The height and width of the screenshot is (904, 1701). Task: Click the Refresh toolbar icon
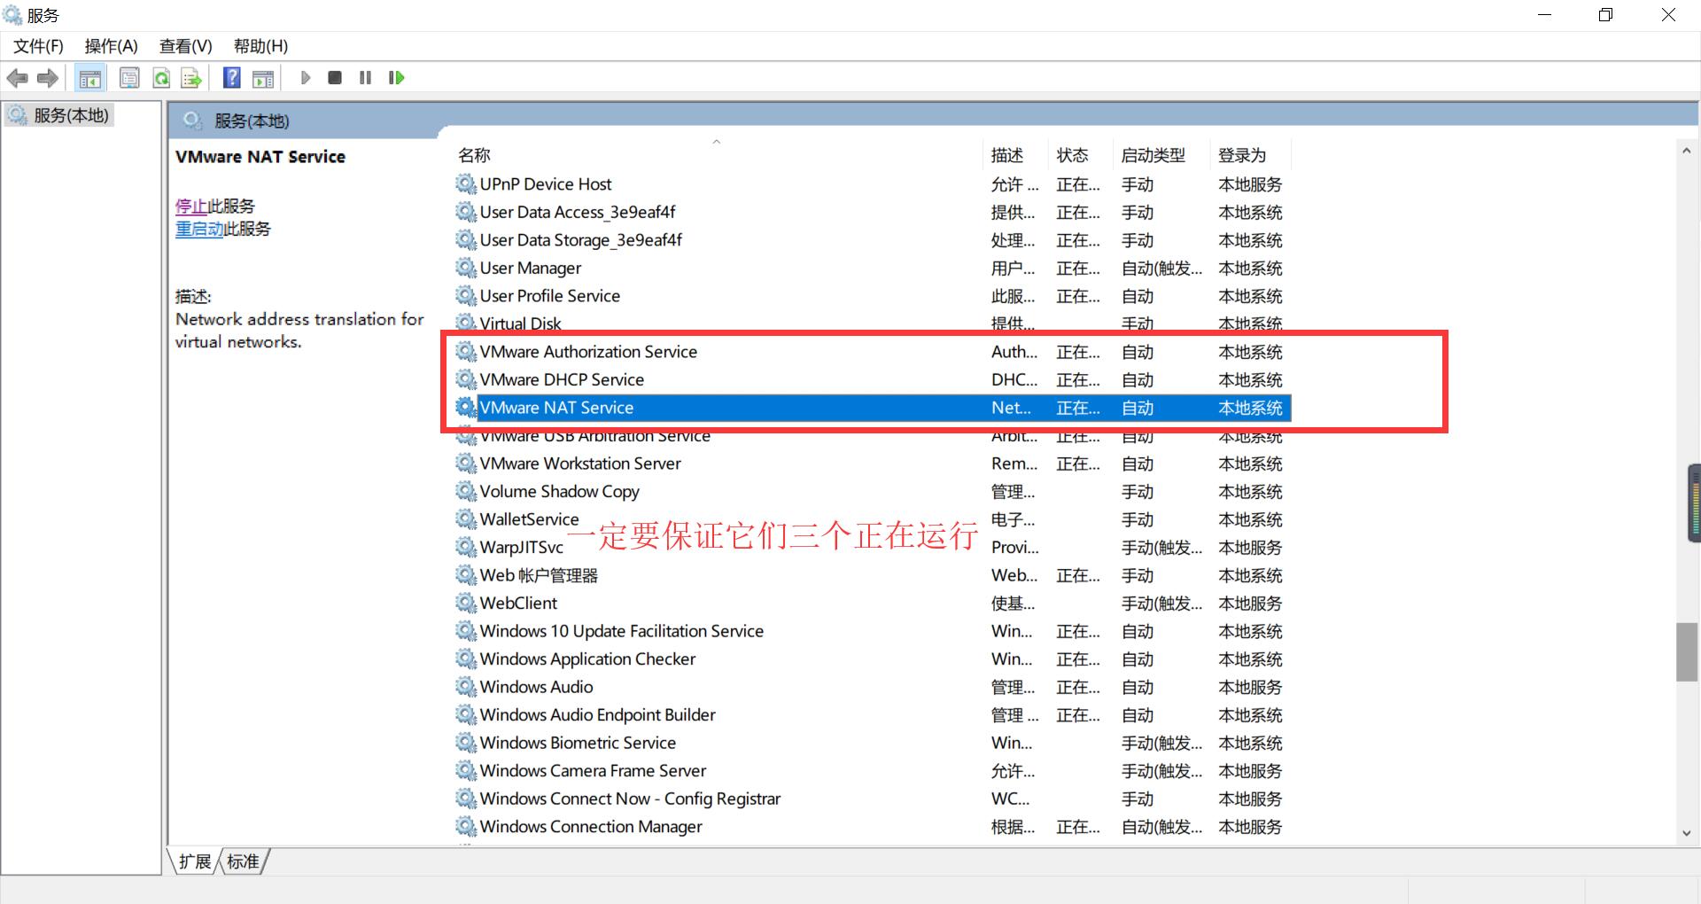(x=161, y=78)
